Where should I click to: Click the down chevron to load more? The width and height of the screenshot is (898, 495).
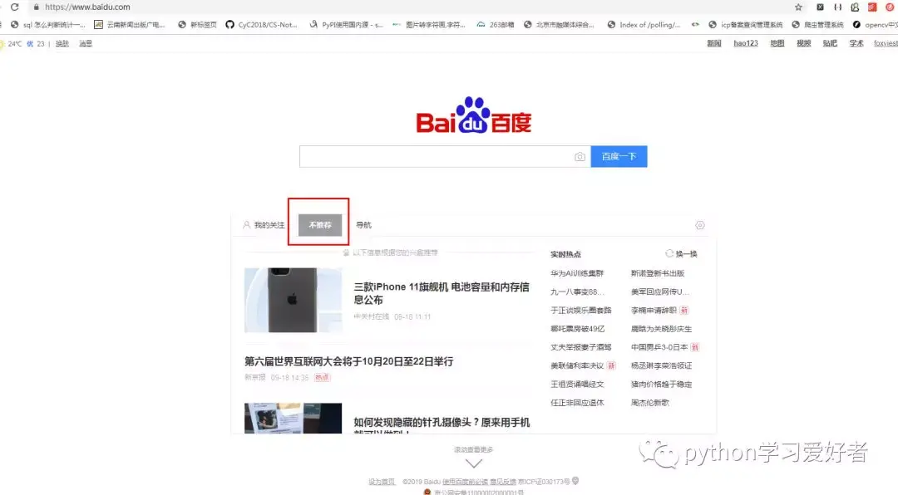pos(474,463)
